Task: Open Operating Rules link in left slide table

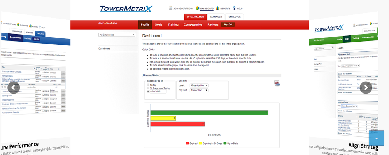Action: click(7, 95)
